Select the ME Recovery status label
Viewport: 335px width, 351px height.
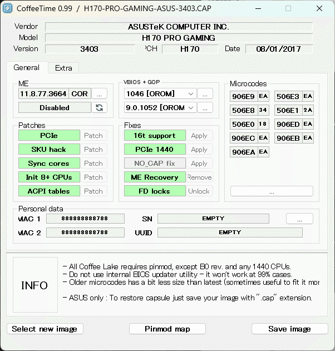[155, 177]
